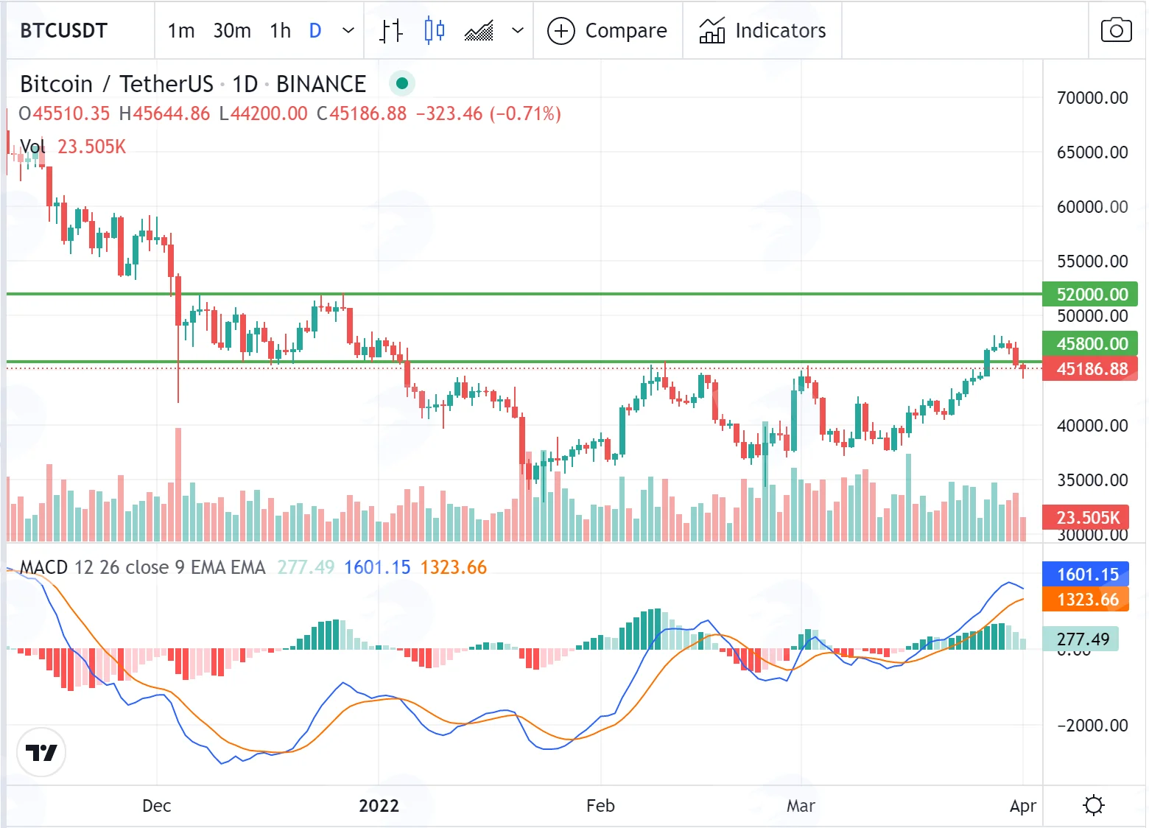
Task: Open the Indicators menu
Action: pyautogui.click(x=762, y=30)
